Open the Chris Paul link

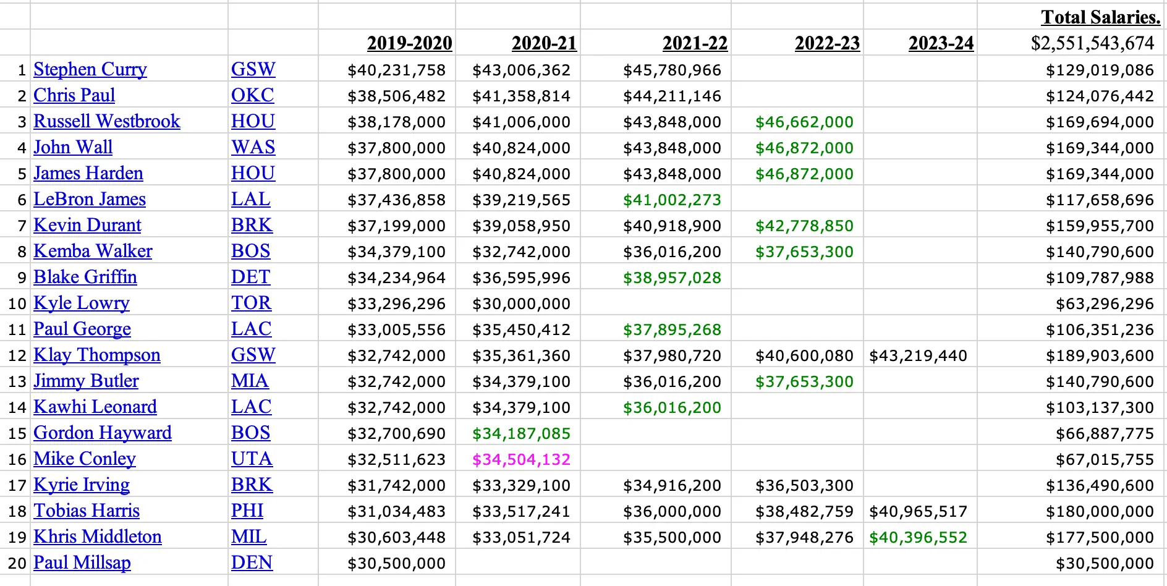pos(74,95)
